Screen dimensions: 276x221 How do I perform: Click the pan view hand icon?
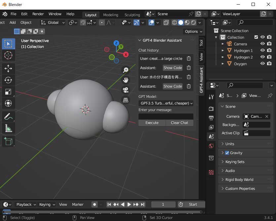pyautogui.click(x=126, y=80)
